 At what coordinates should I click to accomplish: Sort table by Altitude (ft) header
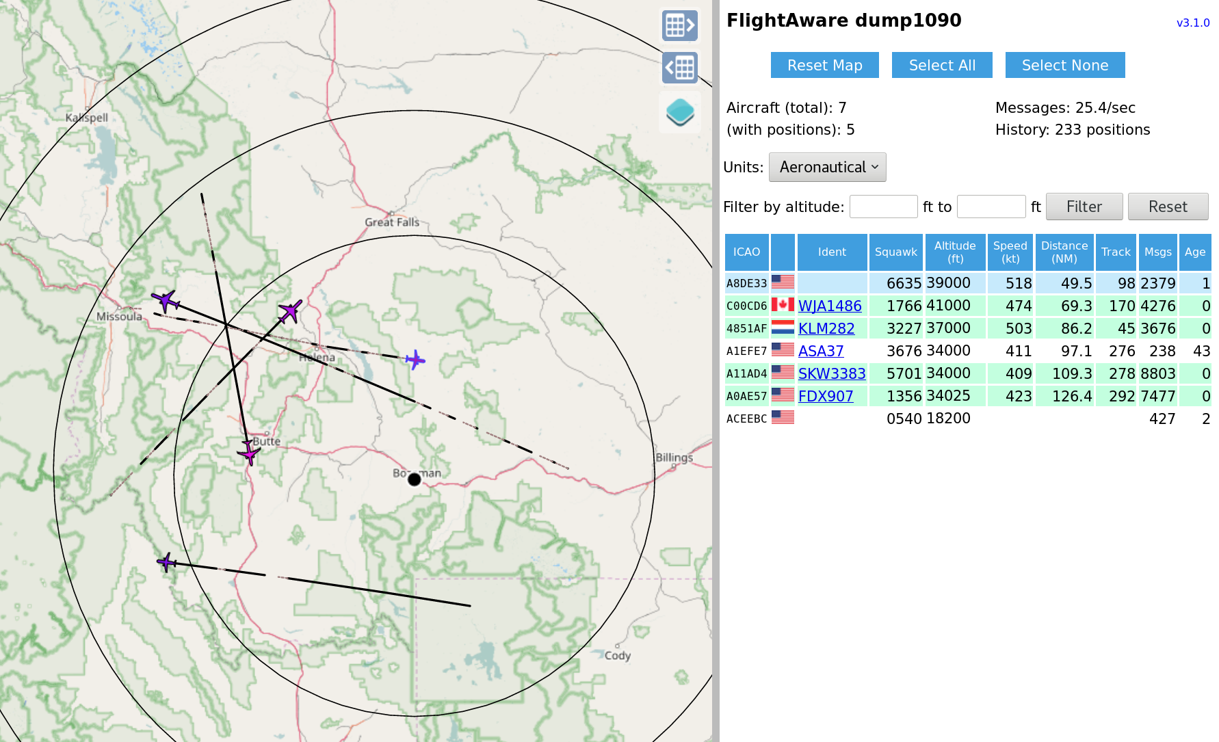pyautogui.click(x=955, y=252)
